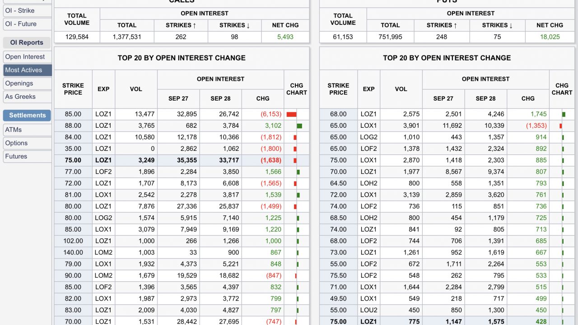Click green change bar for 68.00 LOZ1 put
The width and height of the screenshot is (578, 325).
(x=564, y=114)
